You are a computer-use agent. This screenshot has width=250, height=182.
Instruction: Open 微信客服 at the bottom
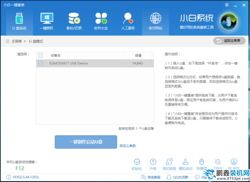(151, 177)
